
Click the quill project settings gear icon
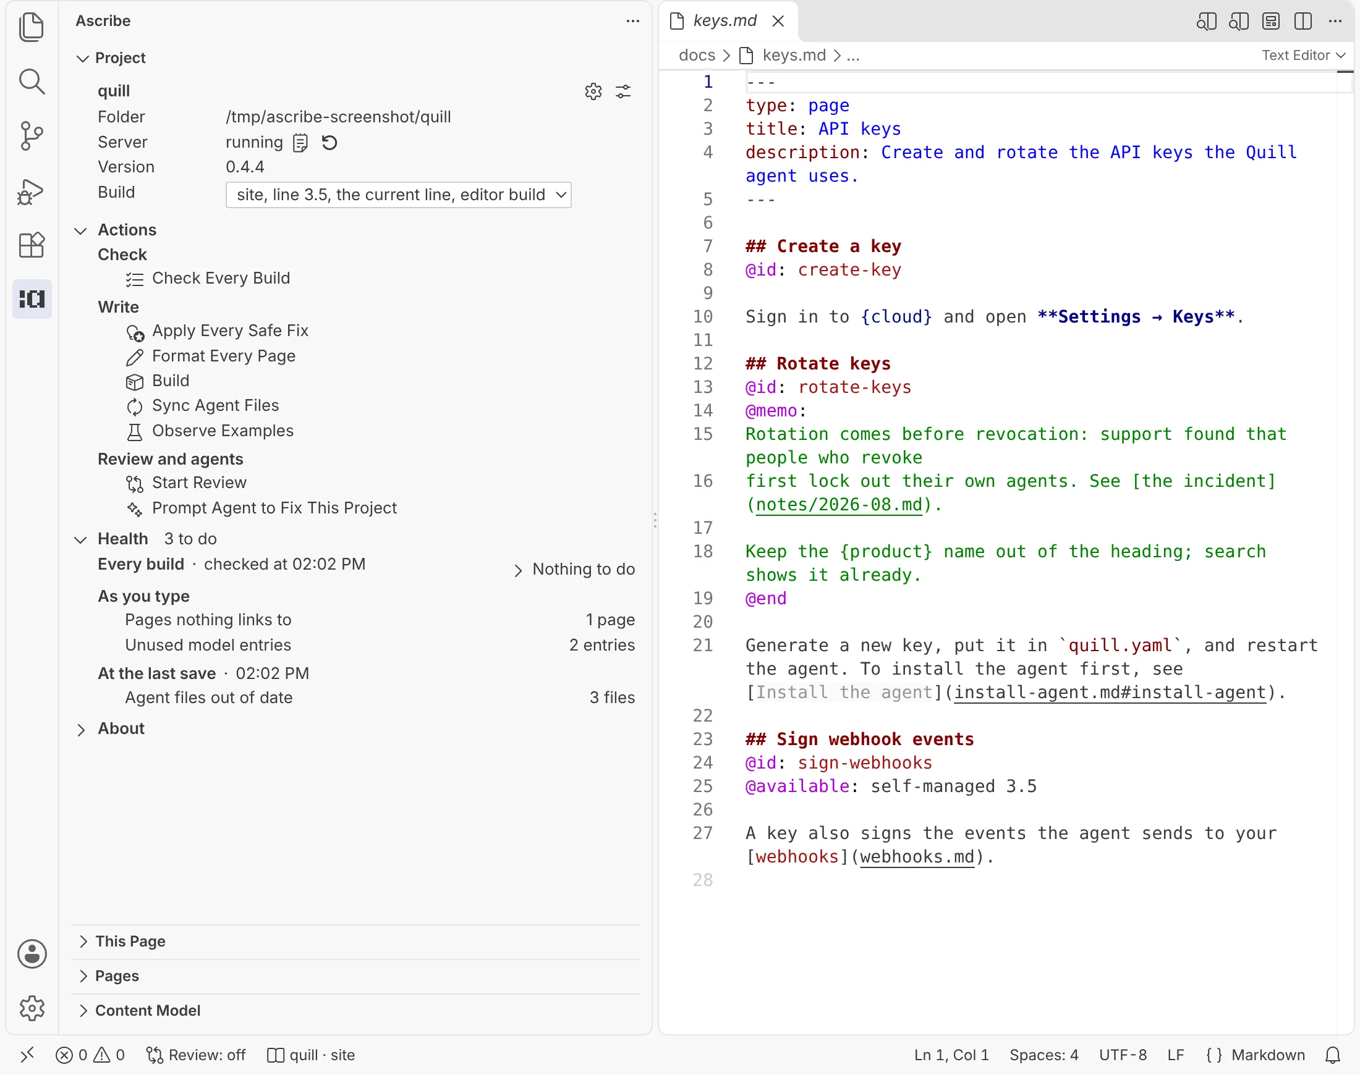593,91
